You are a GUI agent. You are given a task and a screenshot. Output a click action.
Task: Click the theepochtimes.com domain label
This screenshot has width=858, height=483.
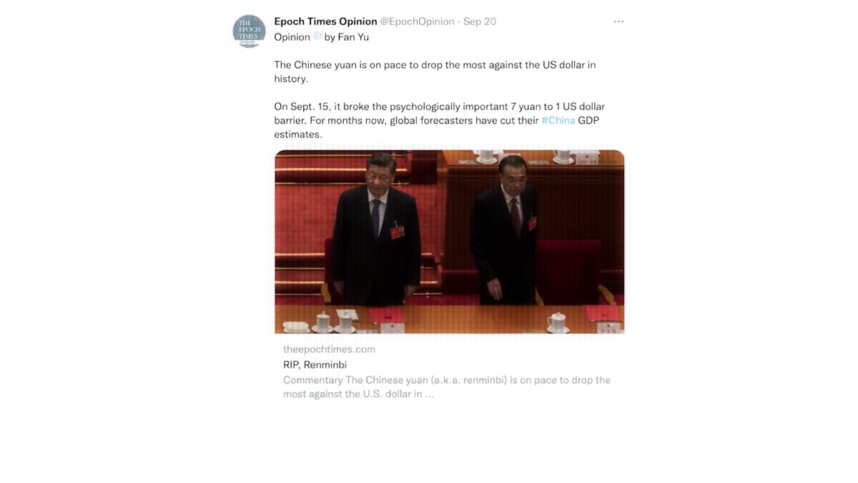click(329, 349)
